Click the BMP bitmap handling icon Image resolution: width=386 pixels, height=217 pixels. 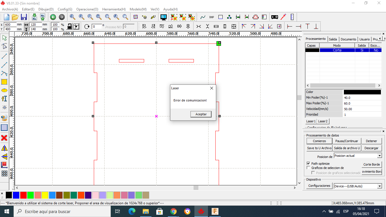tap(212, 17)
